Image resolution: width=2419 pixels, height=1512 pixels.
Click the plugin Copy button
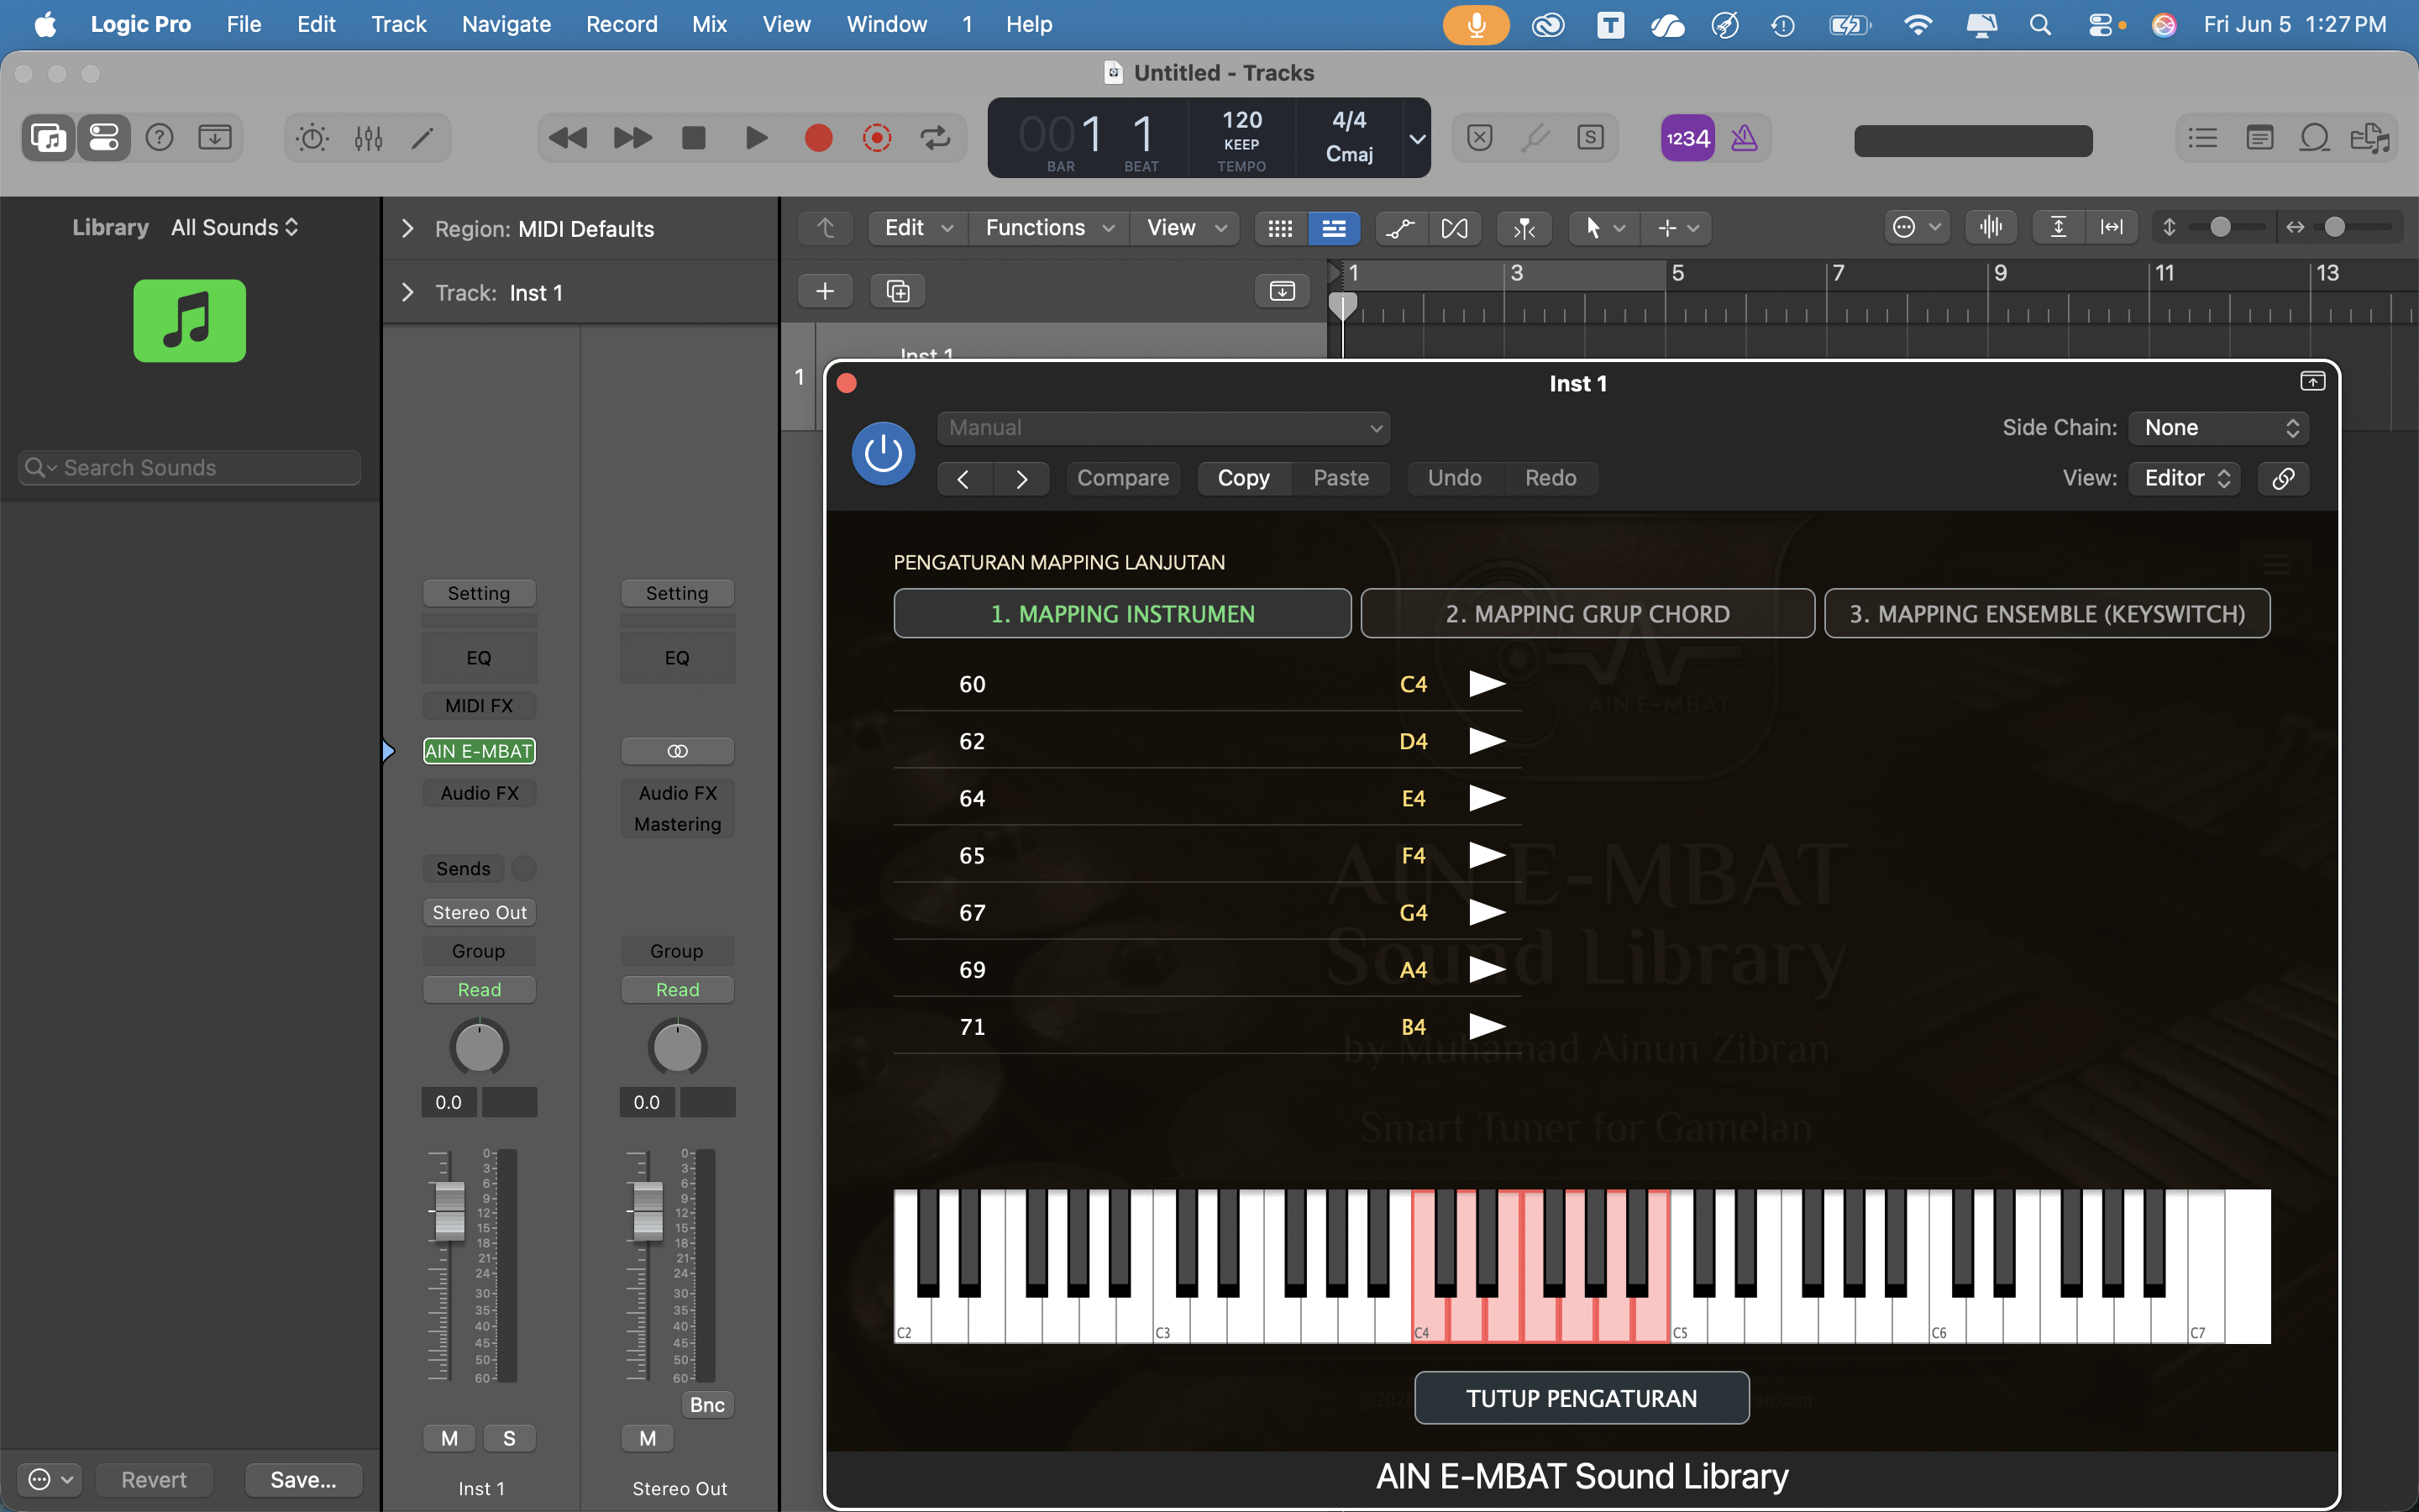pos(1243,478)
